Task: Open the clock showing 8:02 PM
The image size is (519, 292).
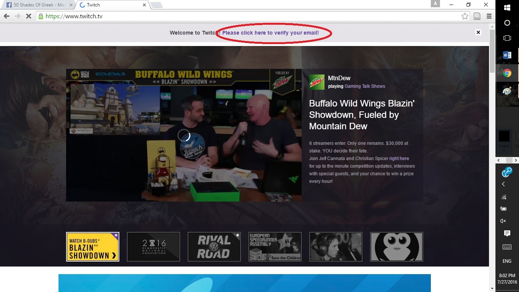Action: coord(507,279)
